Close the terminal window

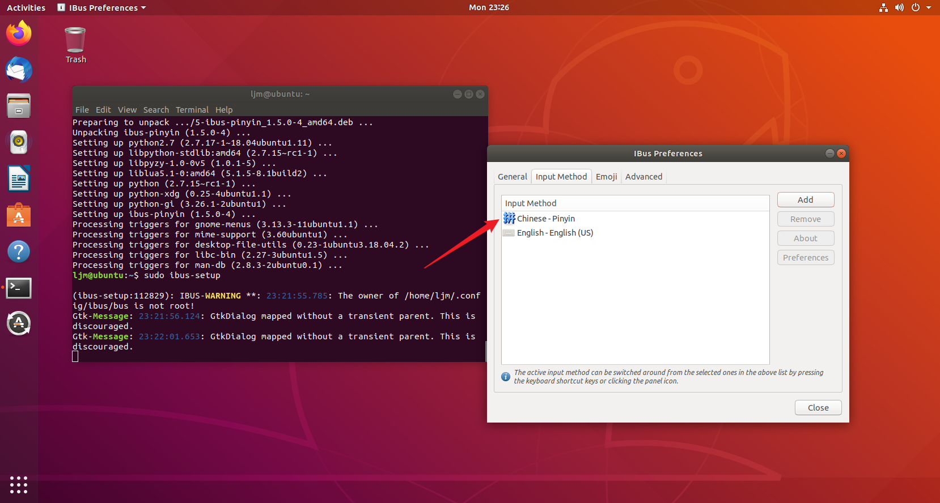click(480, 94)
